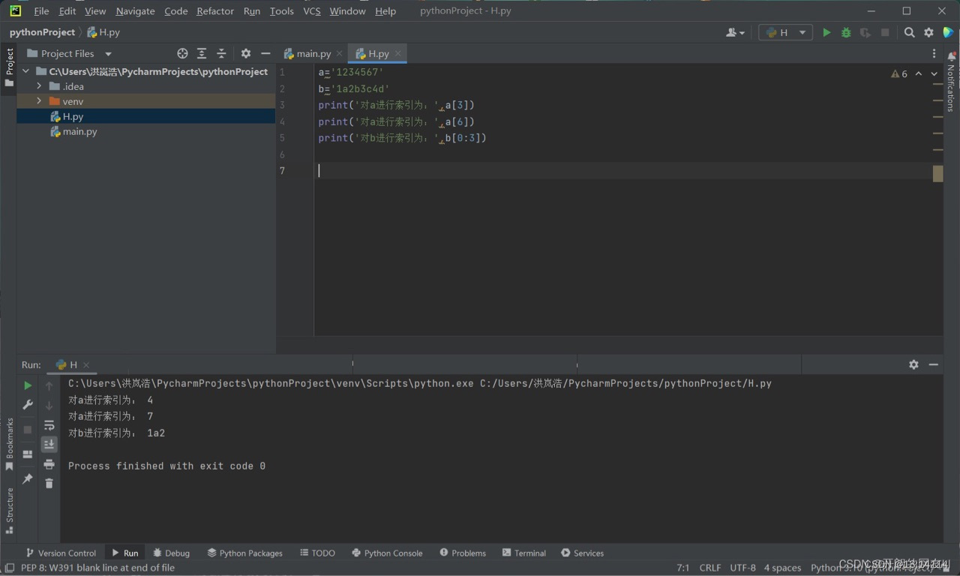Pin the Run tab
Image resolution: width=960 pixels, height=576 pixels.
click(x=28, y=478)
